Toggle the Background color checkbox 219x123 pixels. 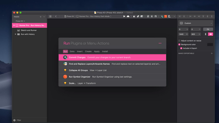(x=179, y=45)
